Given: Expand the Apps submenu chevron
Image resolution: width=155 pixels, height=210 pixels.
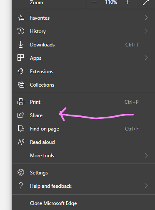Looking at the screenshot, I should (146, 58).
